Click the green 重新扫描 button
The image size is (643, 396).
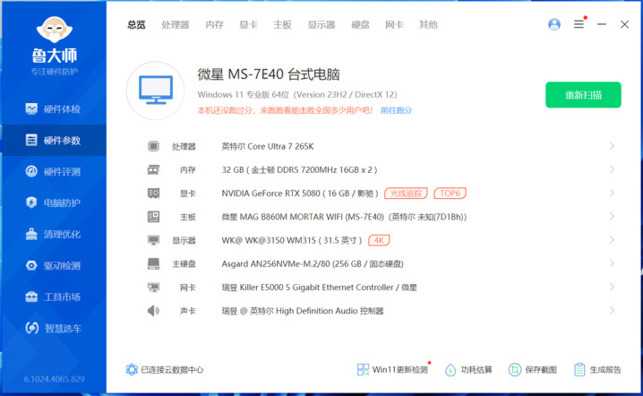pos(583,95)
